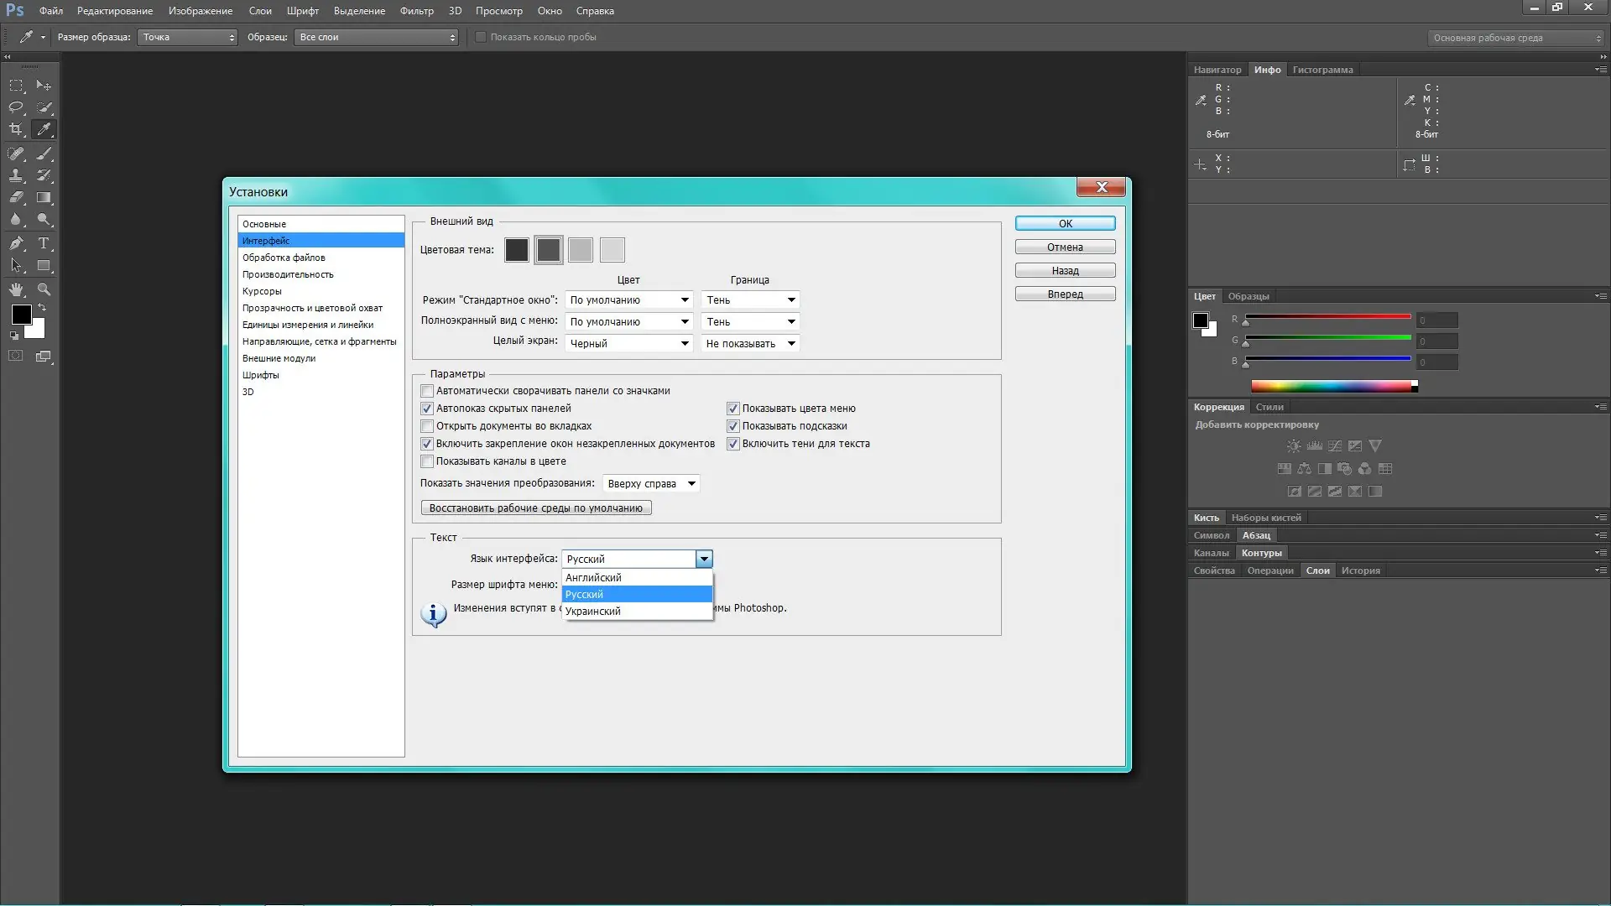Select the Lasso tool

(16, 107)
